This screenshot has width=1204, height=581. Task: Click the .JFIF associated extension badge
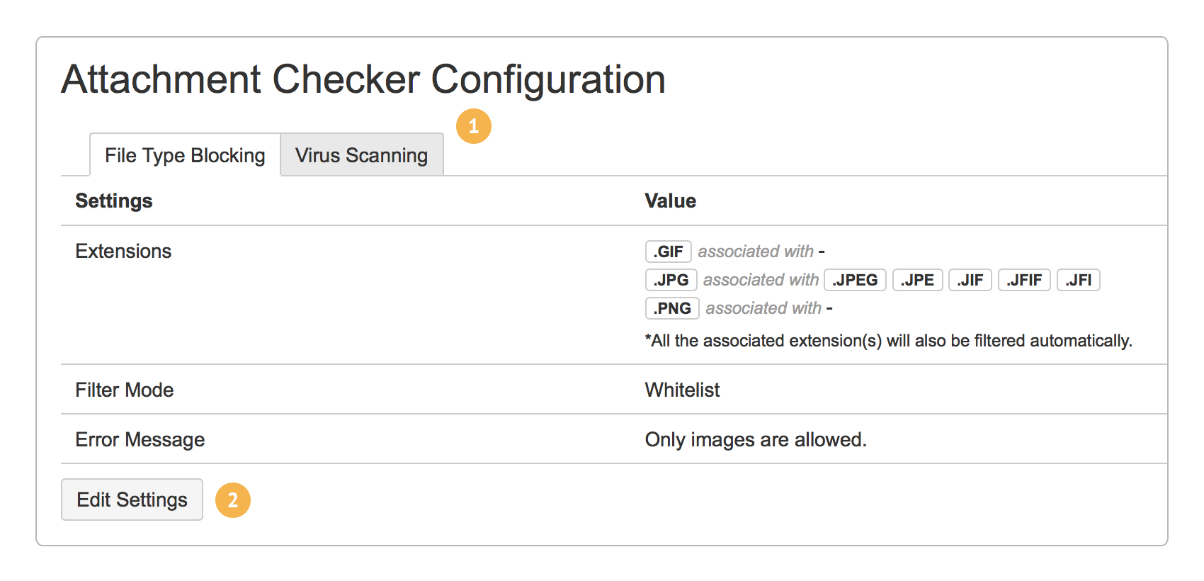coord(1024,280)
